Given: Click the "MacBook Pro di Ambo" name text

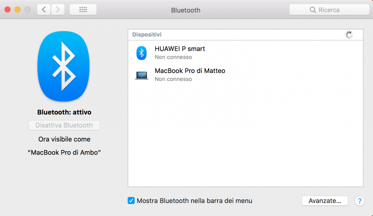Looking at the screenshot, I should click(x=64, y=152).
